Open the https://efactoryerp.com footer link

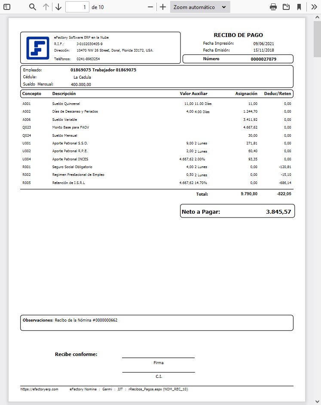[x=39, y=389]
